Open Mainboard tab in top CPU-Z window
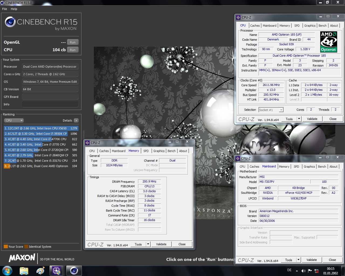Viewport: 345px width, 276px height. [270, 26]
